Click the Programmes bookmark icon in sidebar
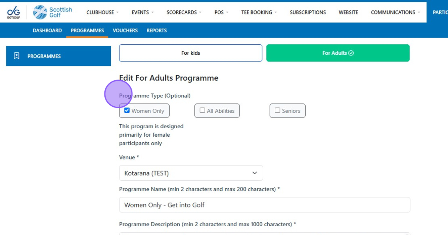Screen dimensions: 448x235 (16, 56)
